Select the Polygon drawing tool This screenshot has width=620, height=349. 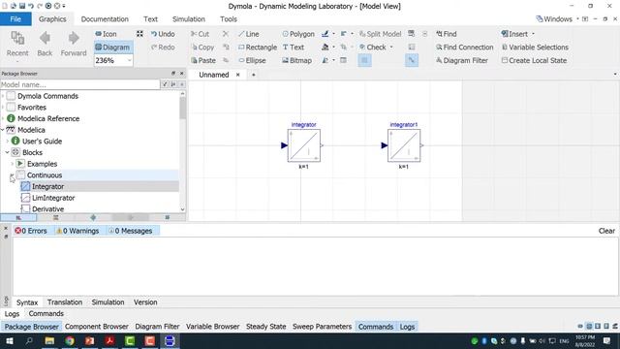click(x=298, y=34)
